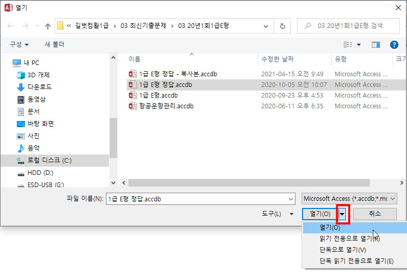Choose 단독으로 열기(V) menu option

tap(342, 250)
